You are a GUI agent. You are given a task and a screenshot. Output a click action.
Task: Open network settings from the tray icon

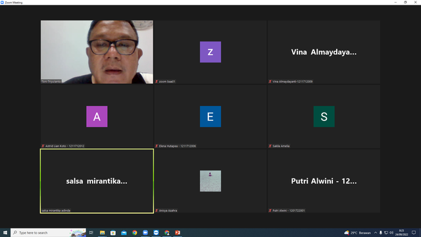point(386,232)
